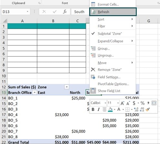Click the Refresh icon in the context menu

(x=93, y=12)
